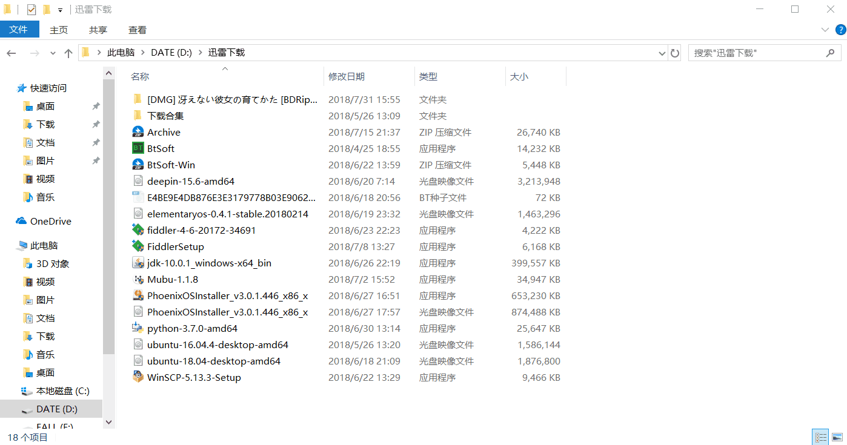Click navigation pane scroll up arrow
847x445 pixels.
point(109,73)
